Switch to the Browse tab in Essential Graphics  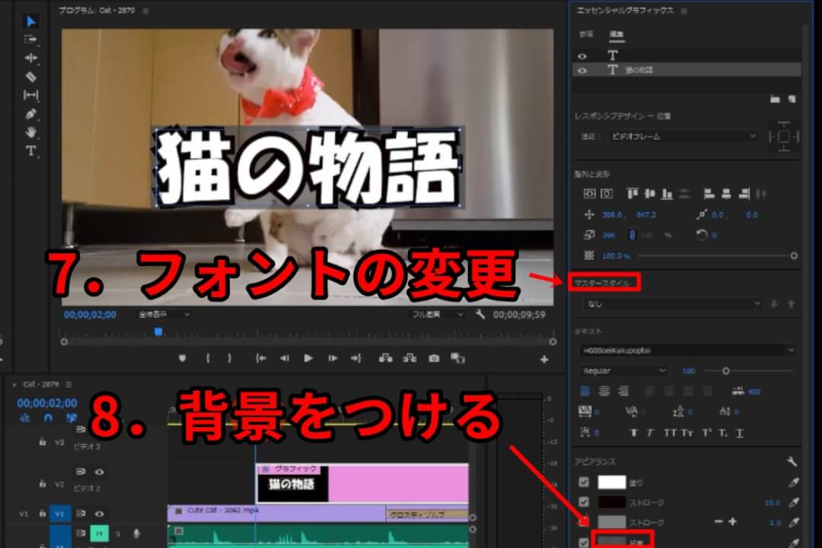[x=586, y=34]
